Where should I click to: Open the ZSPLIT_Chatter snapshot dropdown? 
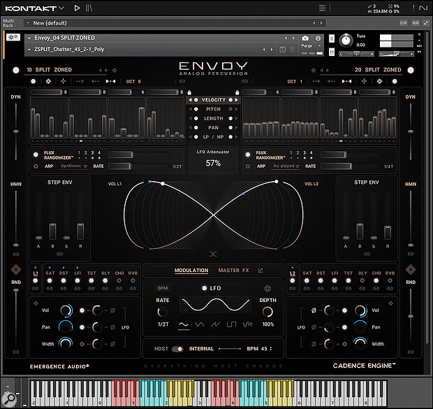point(29,49)
